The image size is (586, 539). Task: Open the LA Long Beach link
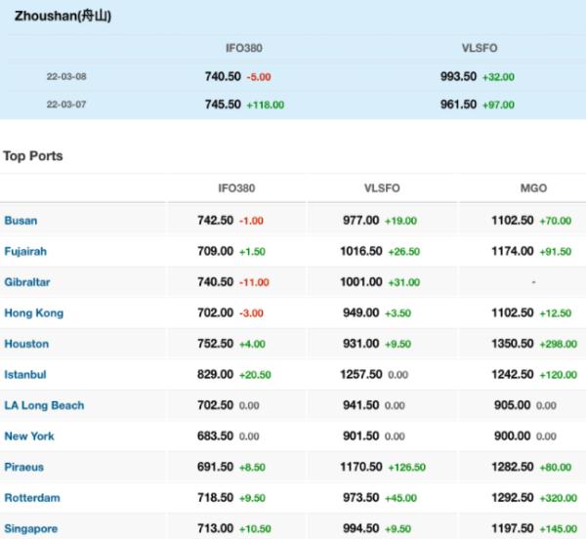(44, 405)
